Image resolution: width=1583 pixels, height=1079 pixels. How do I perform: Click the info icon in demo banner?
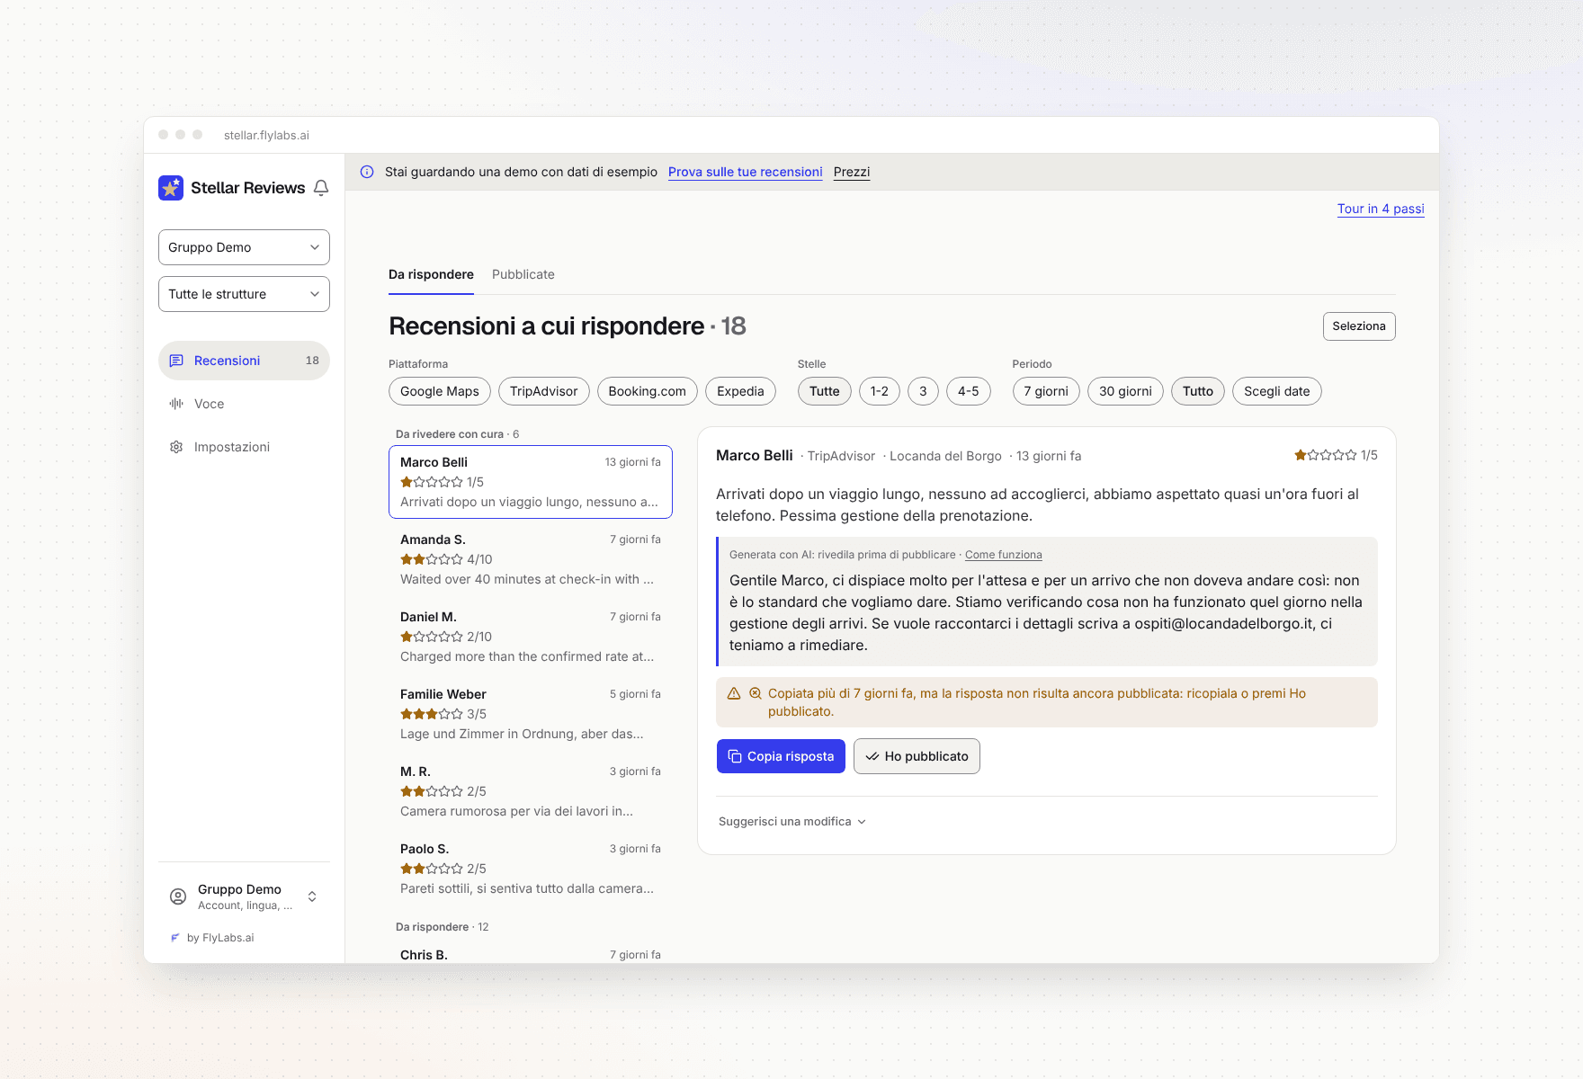pyautogui.click(x=367, y=172)
